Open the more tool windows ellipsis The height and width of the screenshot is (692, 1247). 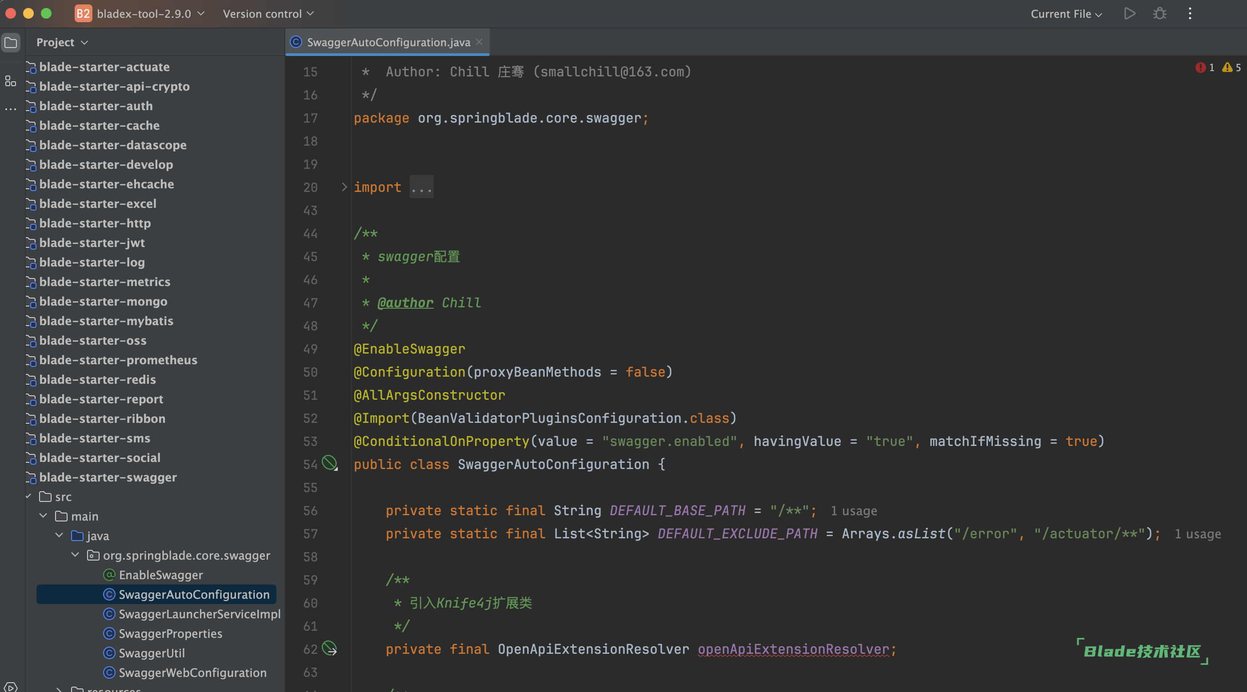pyautogui.click(x=11, y=109)
